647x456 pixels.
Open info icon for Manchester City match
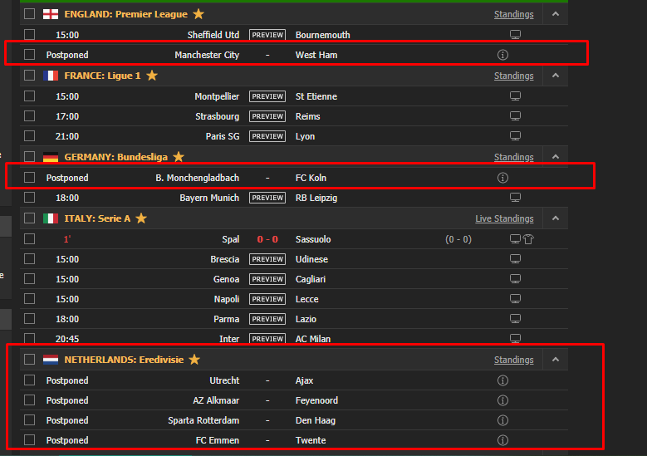coord(502,55)
